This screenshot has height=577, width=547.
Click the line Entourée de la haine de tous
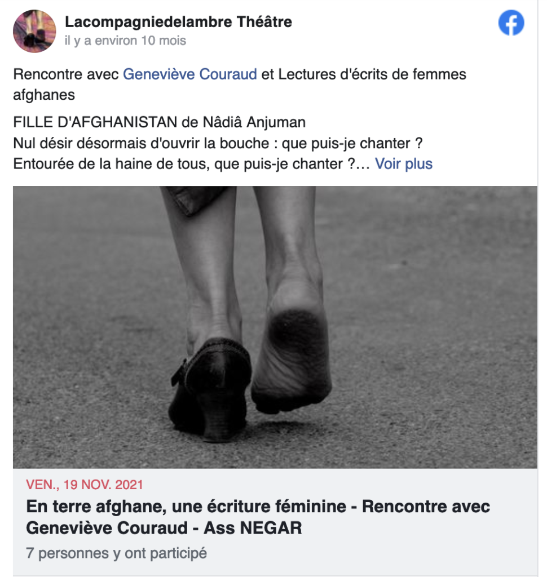pyautogui.click(x=191, y=164)
